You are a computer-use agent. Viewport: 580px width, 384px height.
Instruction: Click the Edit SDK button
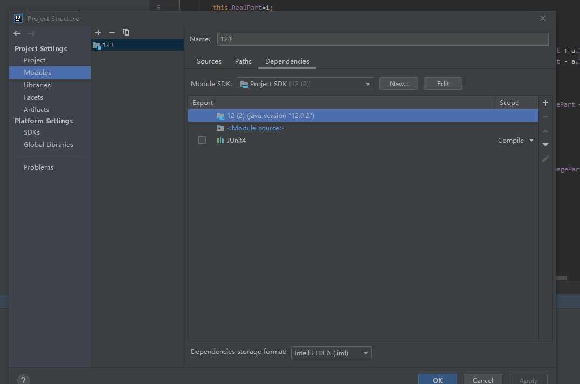pyautogui.click(x=443, y=83)
